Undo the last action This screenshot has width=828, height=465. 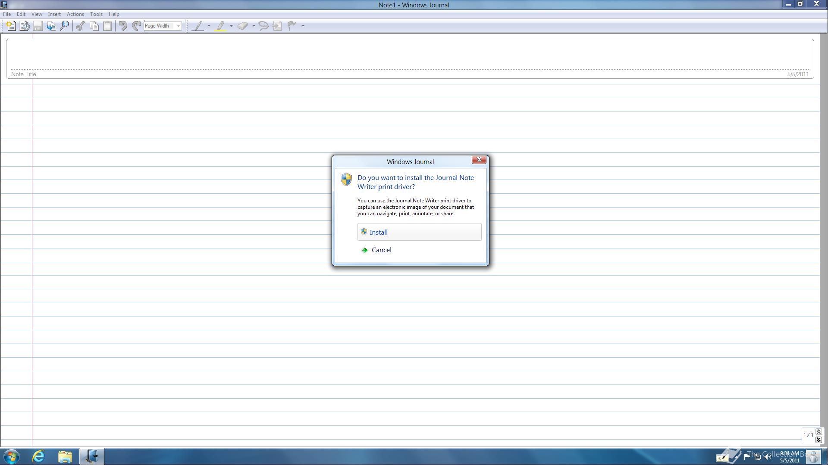123,26
